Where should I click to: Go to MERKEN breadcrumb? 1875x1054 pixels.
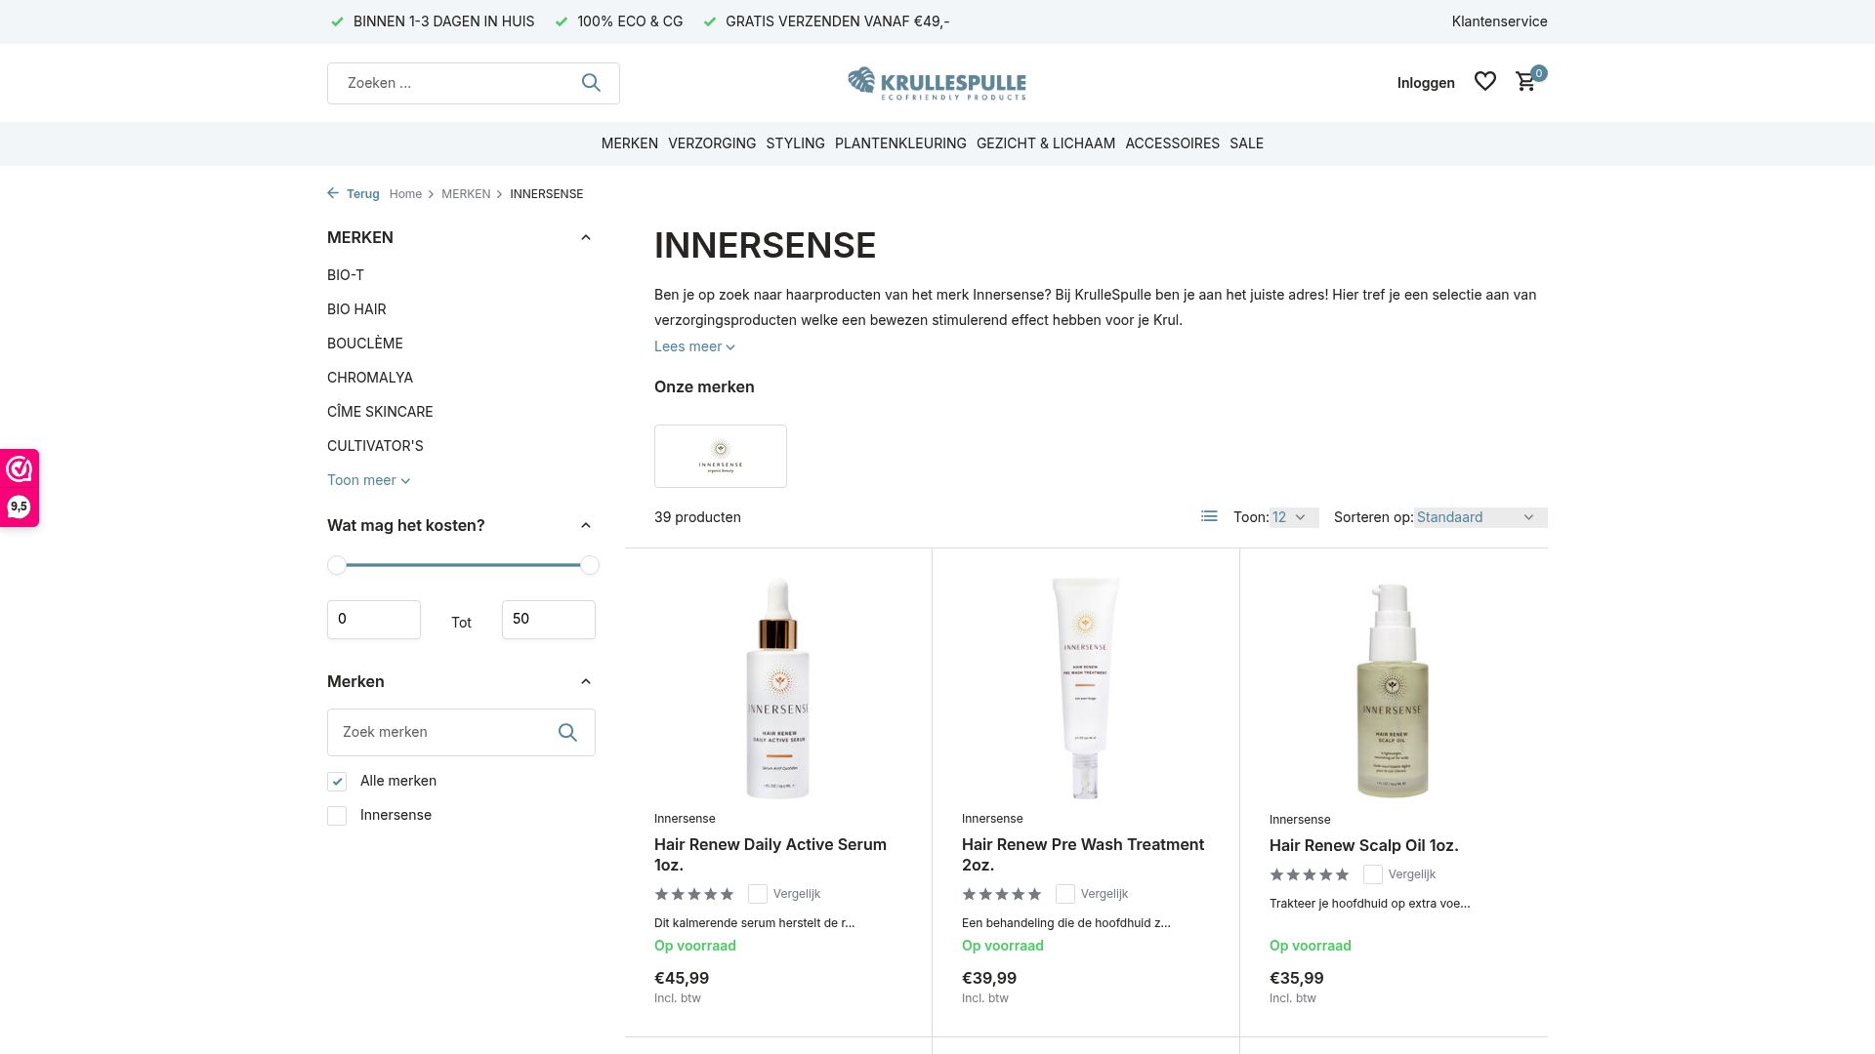[x=466, y=194]
